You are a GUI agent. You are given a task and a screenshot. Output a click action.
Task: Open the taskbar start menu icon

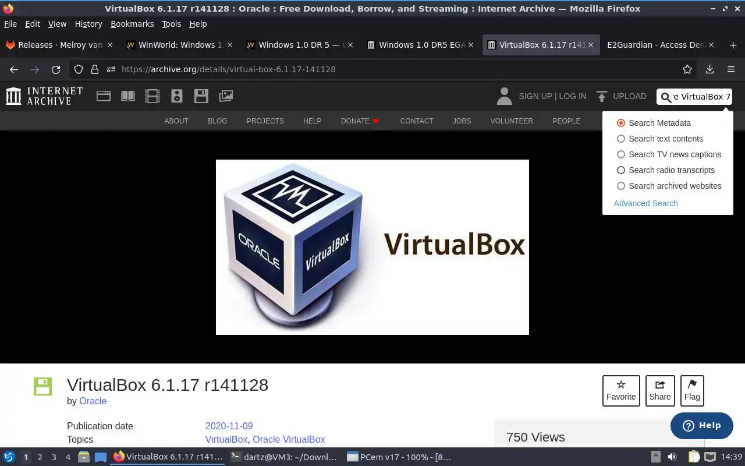[x=9, y=457]
